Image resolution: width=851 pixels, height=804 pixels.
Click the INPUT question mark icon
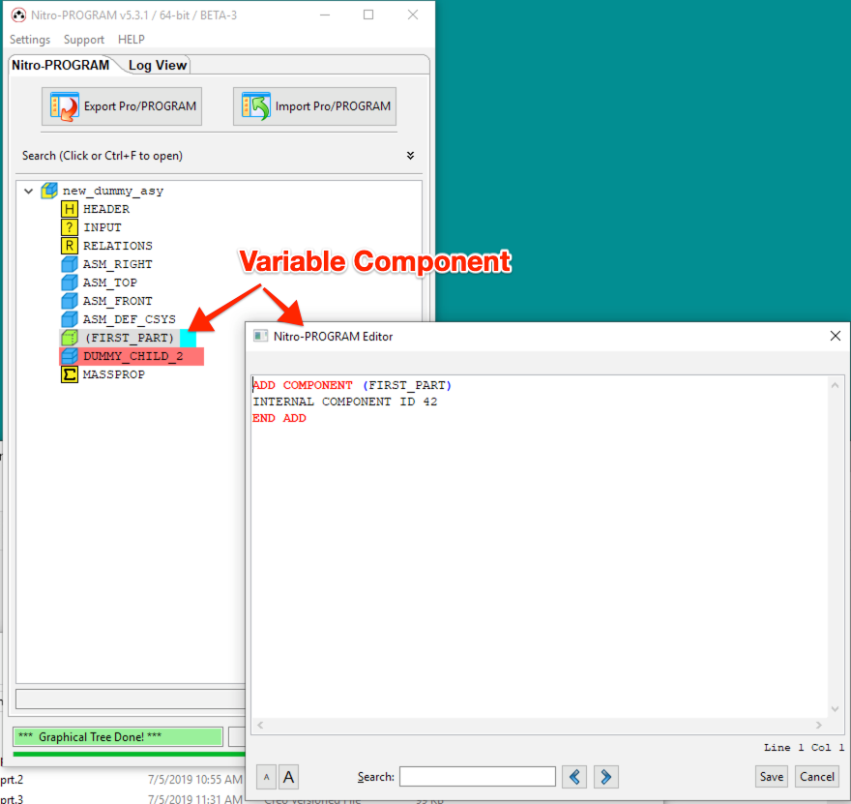point(68,226)
